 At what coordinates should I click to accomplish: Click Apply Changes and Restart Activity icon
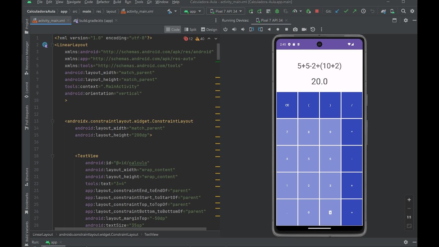259,11
